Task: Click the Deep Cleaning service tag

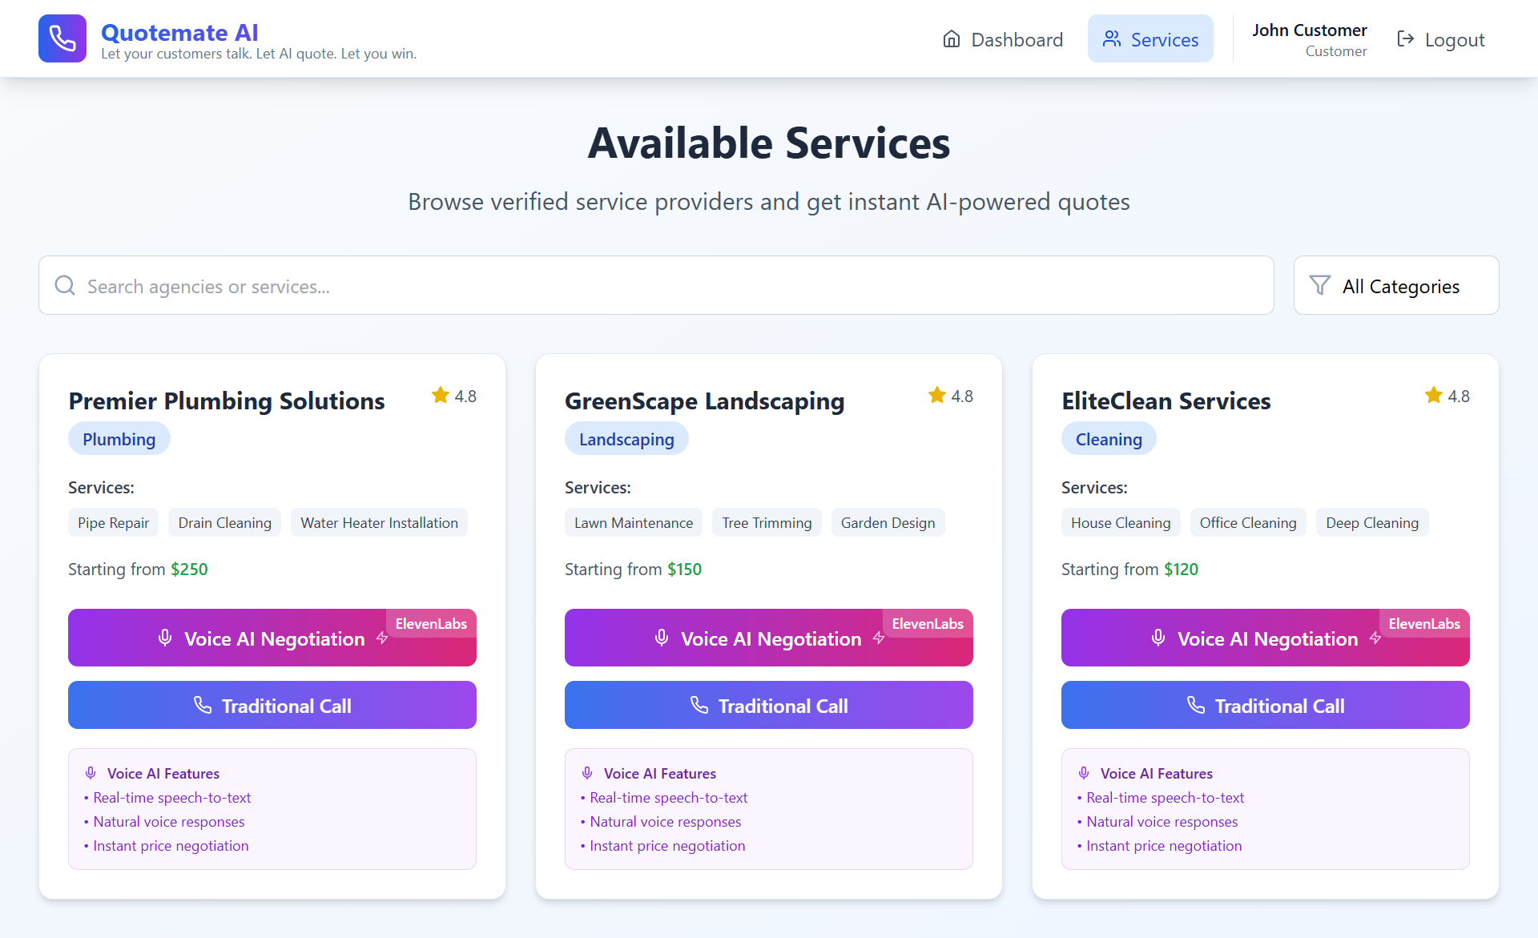Action: point(1371,523)
